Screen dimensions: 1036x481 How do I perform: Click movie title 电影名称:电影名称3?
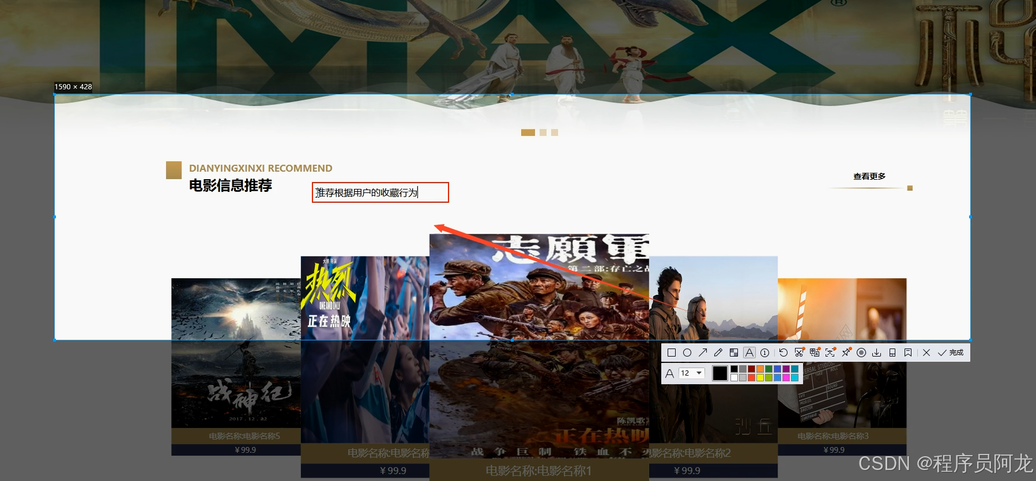point(833,436)
